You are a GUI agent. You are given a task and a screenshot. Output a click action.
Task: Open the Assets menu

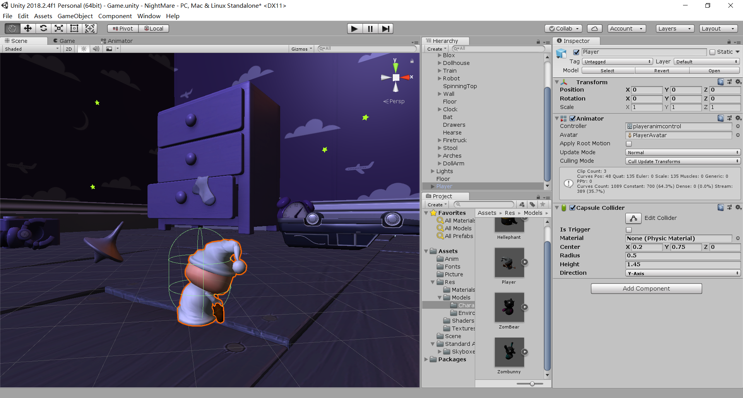[43, 16]
